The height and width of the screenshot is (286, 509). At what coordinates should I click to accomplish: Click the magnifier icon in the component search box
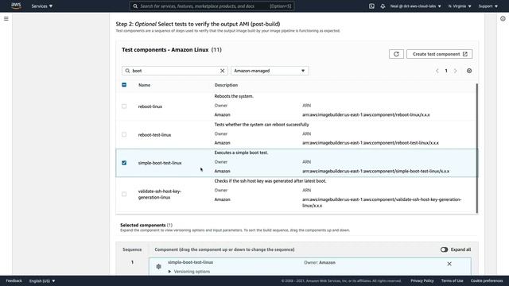(x=127, y=71)
